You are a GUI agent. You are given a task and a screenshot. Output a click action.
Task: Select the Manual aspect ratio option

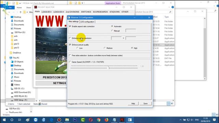click(x=112, y=31)
